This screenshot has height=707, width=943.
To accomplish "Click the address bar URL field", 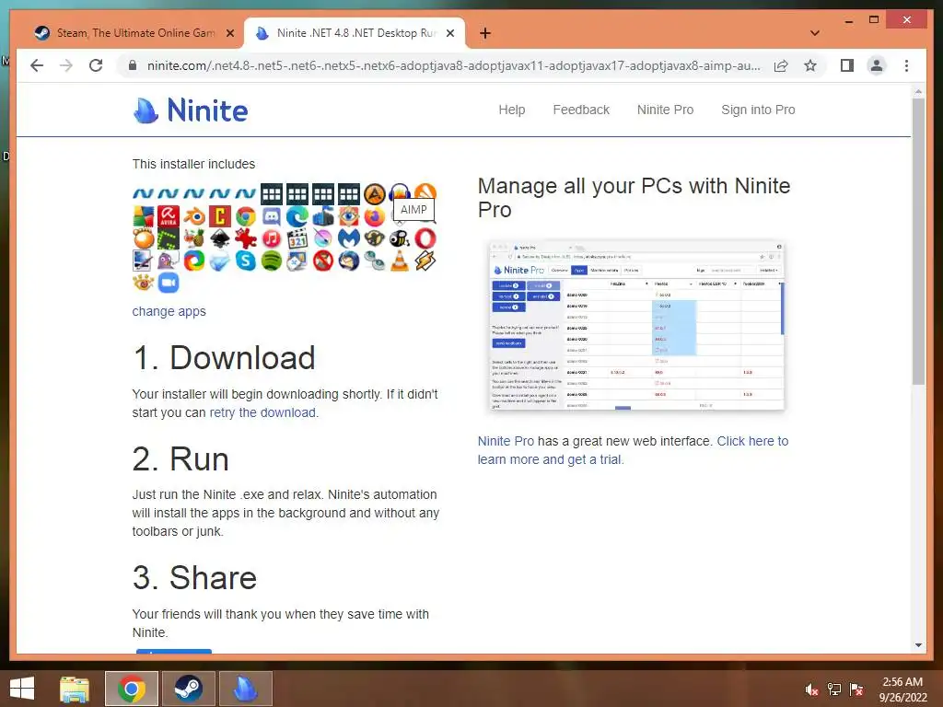I will [x=453, y=65].
